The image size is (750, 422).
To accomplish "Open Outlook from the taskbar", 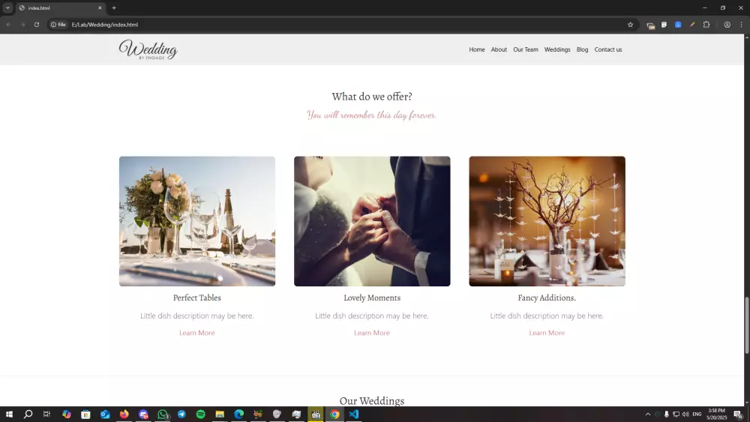I will pos(105,415).
